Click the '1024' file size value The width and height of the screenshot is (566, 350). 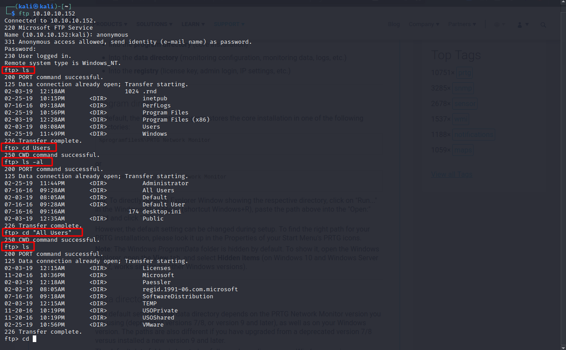[x=132, y=91]
